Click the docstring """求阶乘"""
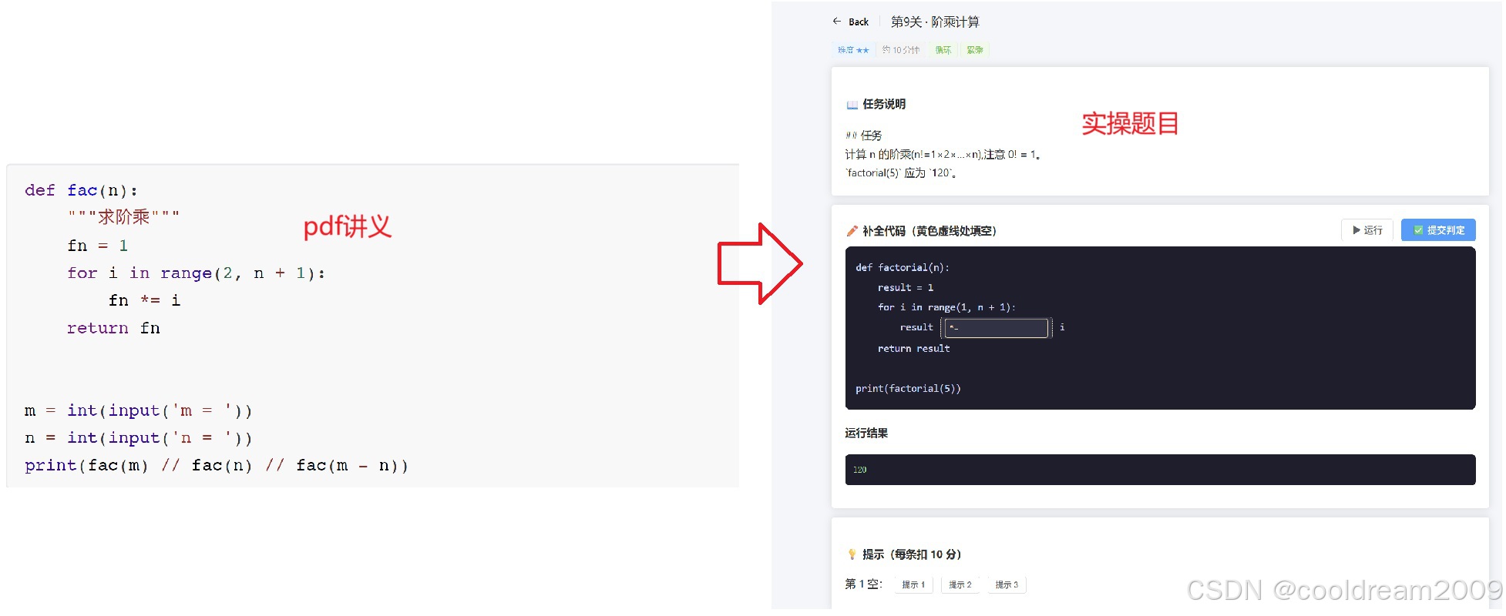 123,216
